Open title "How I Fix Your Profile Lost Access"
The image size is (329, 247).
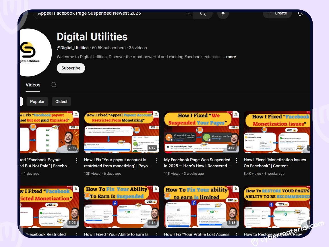tap(197, 234)
